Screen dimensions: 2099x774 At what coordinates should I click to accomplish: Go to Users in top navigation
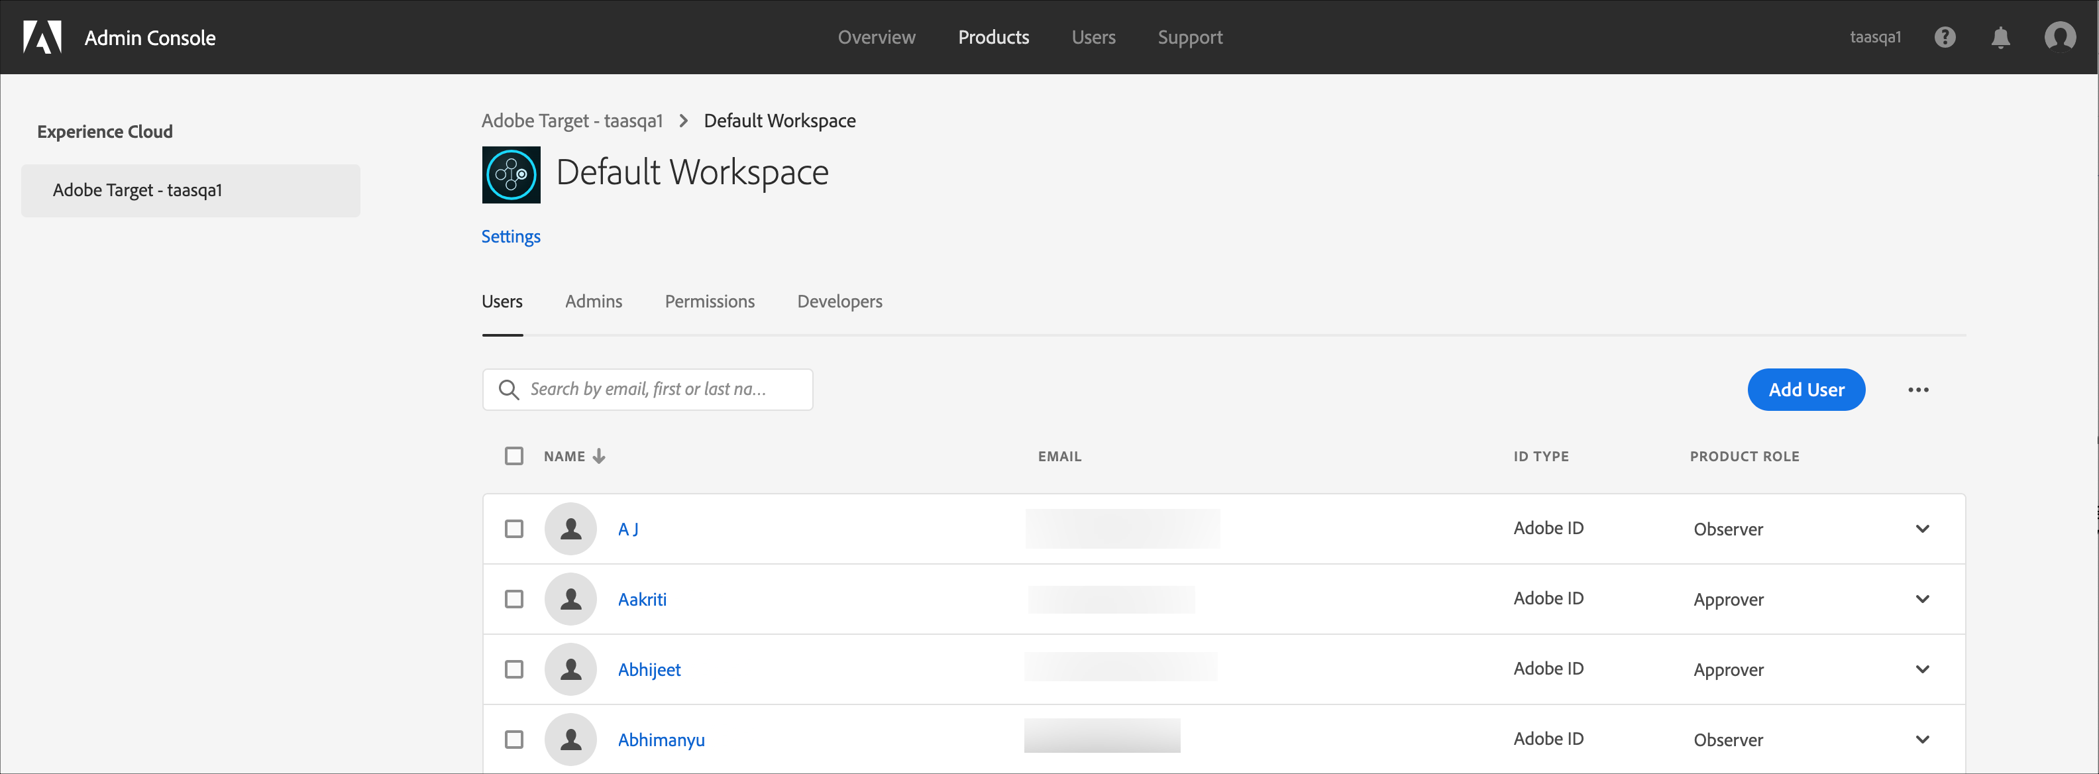(1093, 38)
